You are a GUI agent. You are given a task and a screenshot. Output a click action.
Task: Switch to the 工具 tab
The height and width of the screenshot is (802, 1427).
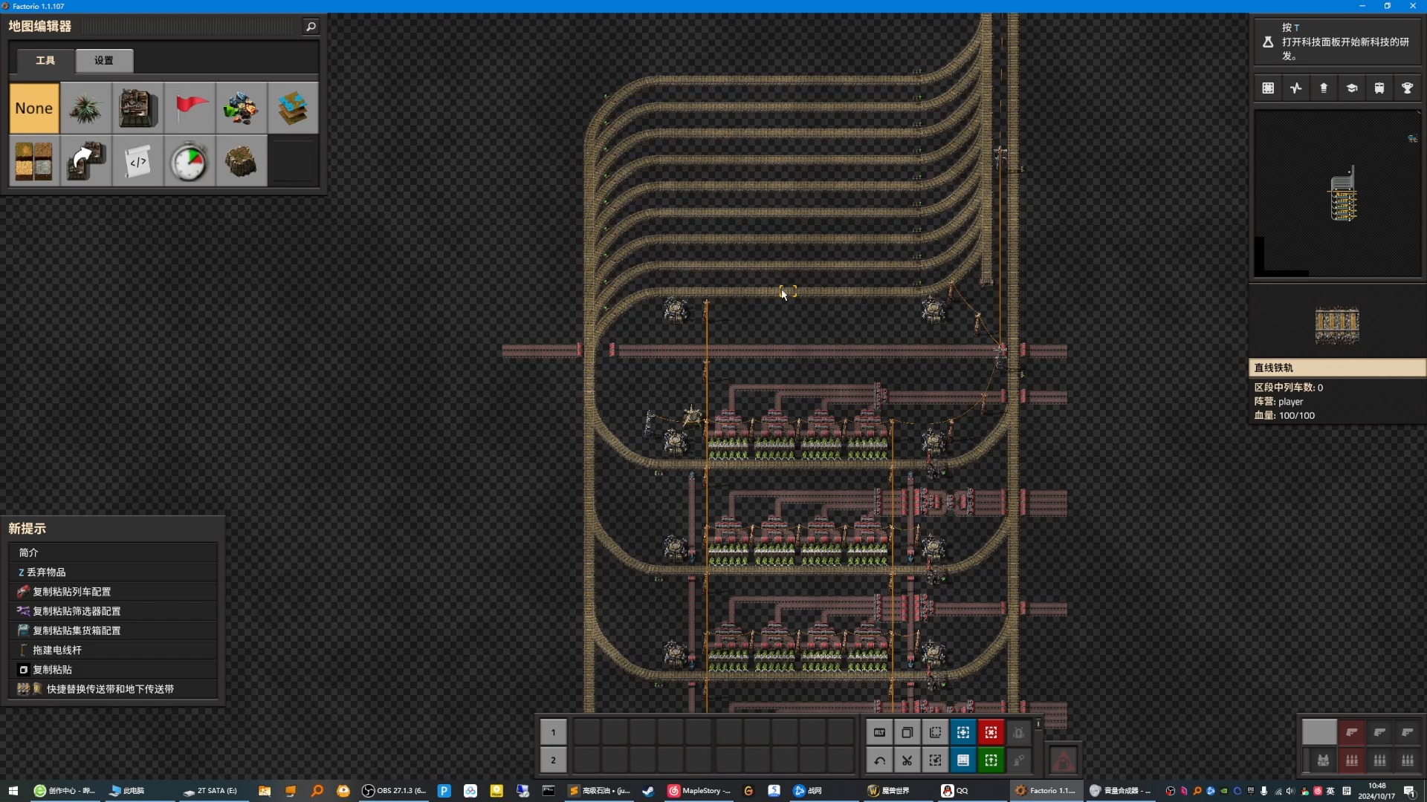click(x=45, y=60)
